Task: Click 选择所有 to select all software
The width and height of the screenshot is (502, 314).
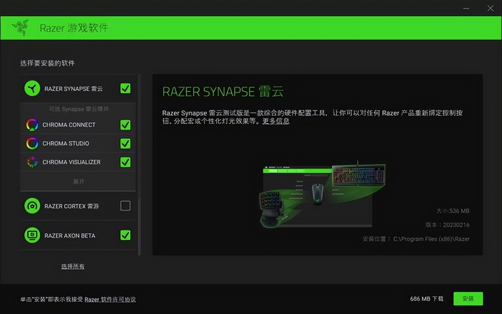Action: coord(73,266)
